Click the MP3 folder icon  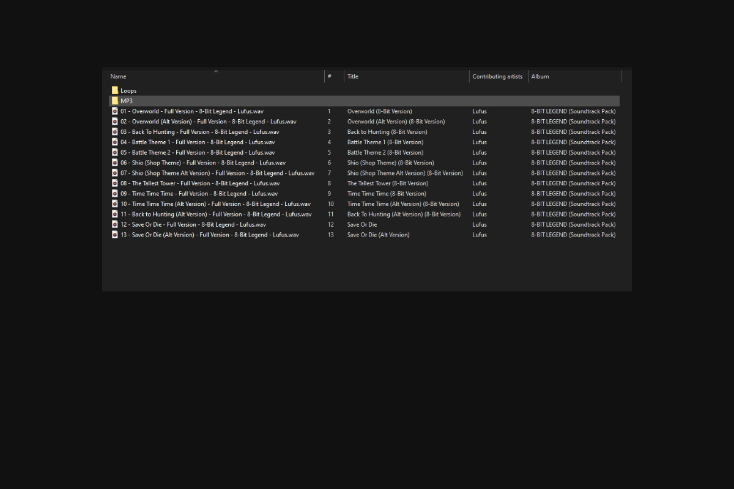click(x=115, y=101)
